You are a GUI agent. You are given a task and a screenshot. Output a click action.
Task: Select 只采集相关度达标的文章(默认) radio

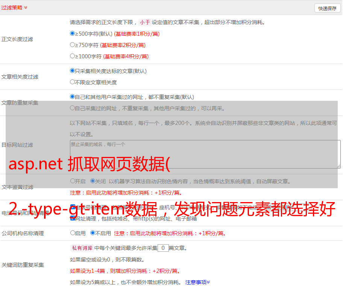[x=73, y=71]
